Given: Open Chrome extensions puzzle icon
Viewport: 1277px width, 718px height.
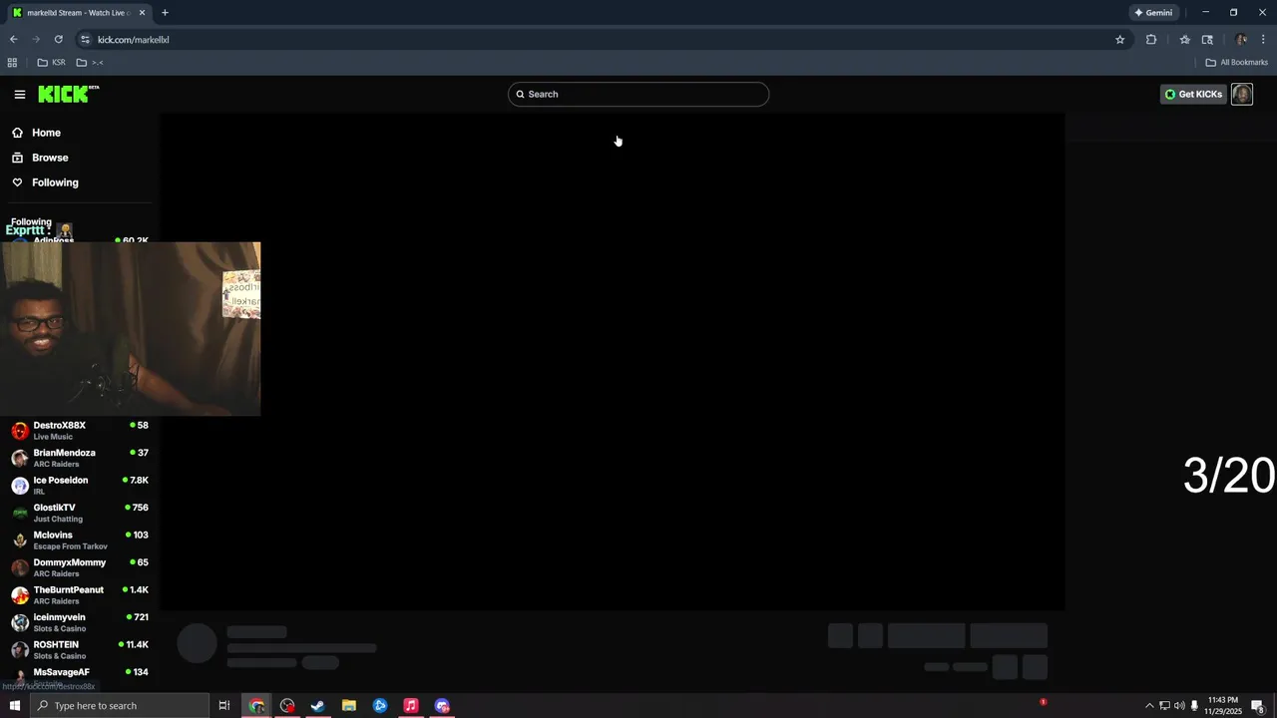Looking at the screenshot, I should [1151, 40].
